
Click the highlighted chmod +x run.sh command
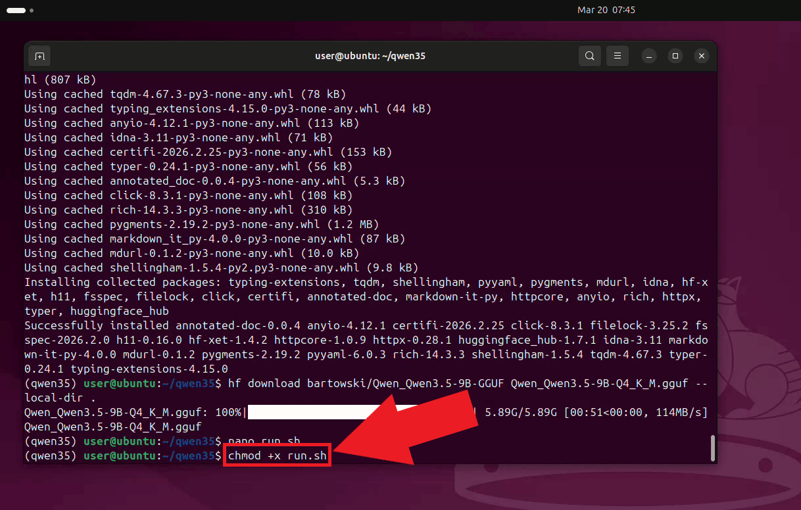[276, 455]
